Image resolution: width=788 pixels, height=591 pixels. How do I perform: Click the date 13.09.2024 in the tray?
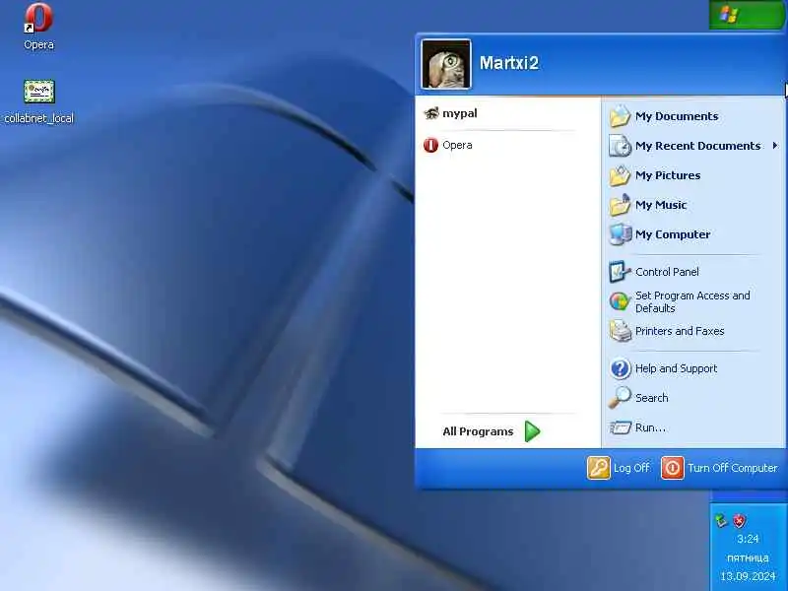[x=748, y=576]
